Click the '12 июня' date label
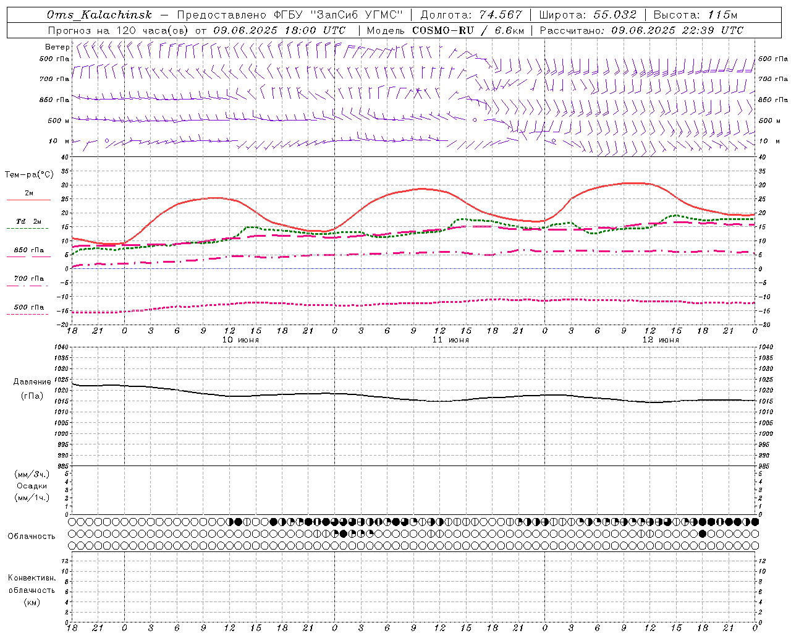This screenshot has width=791, height=633. point(661,340)
